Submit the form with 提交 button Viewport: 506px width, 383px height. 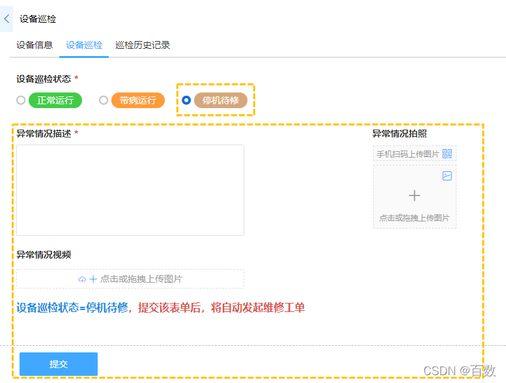[59, 364]
